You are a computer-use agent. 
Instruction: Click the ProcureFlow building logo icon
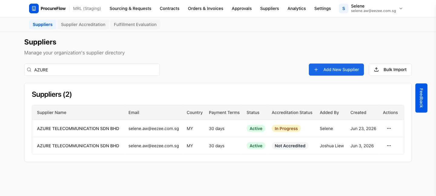[34, 8]
